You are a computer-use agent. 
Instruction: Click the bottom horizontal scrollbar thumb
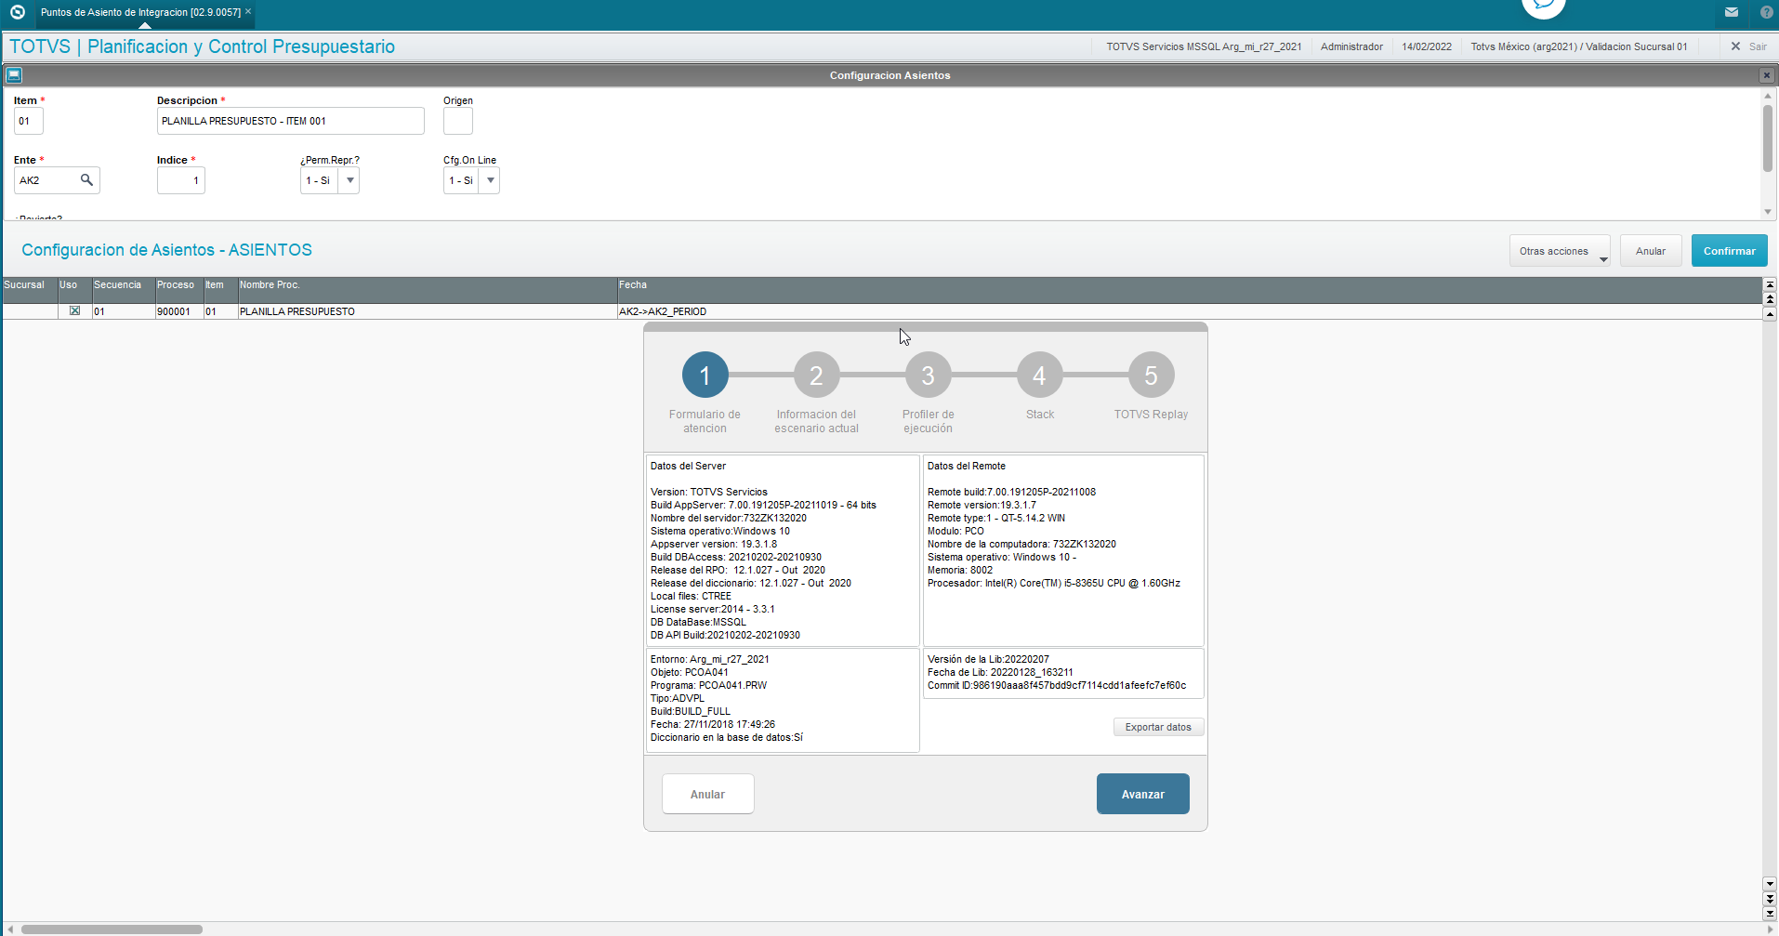[x=112, y=929]
